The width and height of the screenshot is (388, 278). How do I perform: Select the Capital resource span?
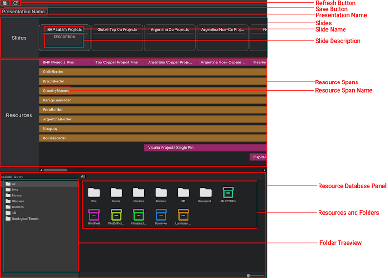[258, 157]
